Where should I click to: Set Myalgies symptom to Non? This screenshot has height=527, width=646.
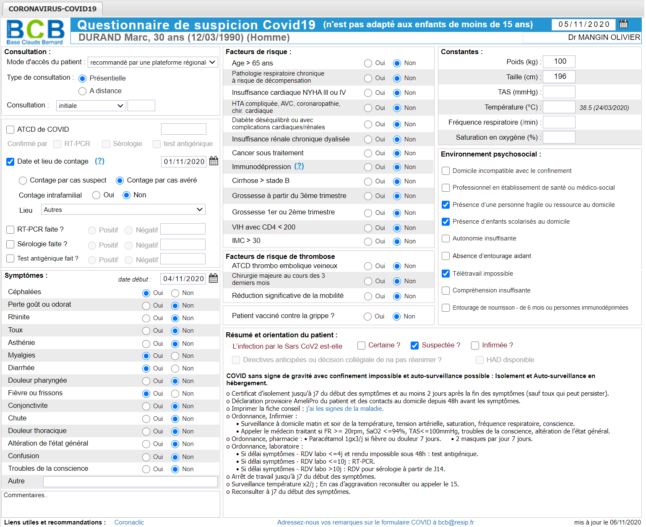175,356
